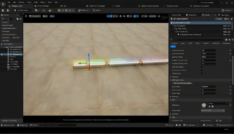Toggle the checkbox above Disable Lights

click(x=202, y=70)
